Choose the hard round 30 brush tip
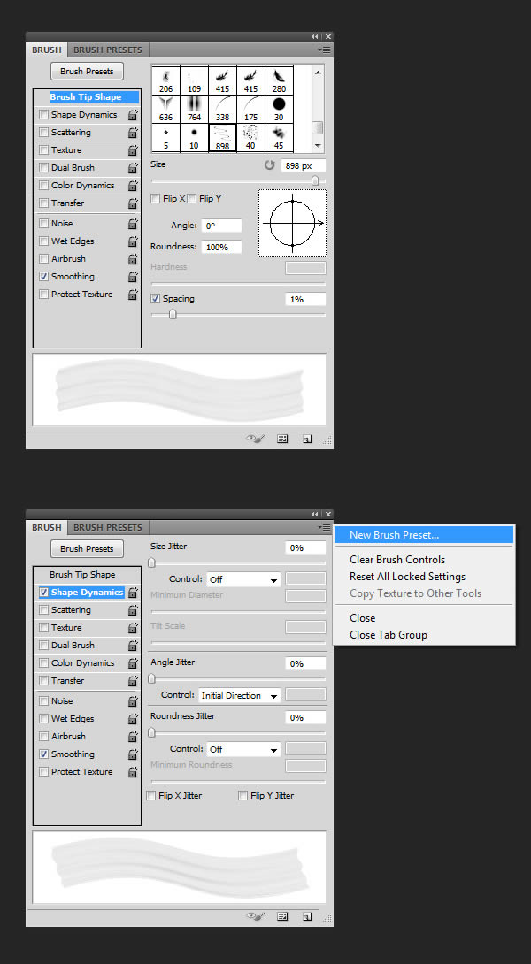The height and width of the screenshot is (964, 531). click(x=279, y=109)
